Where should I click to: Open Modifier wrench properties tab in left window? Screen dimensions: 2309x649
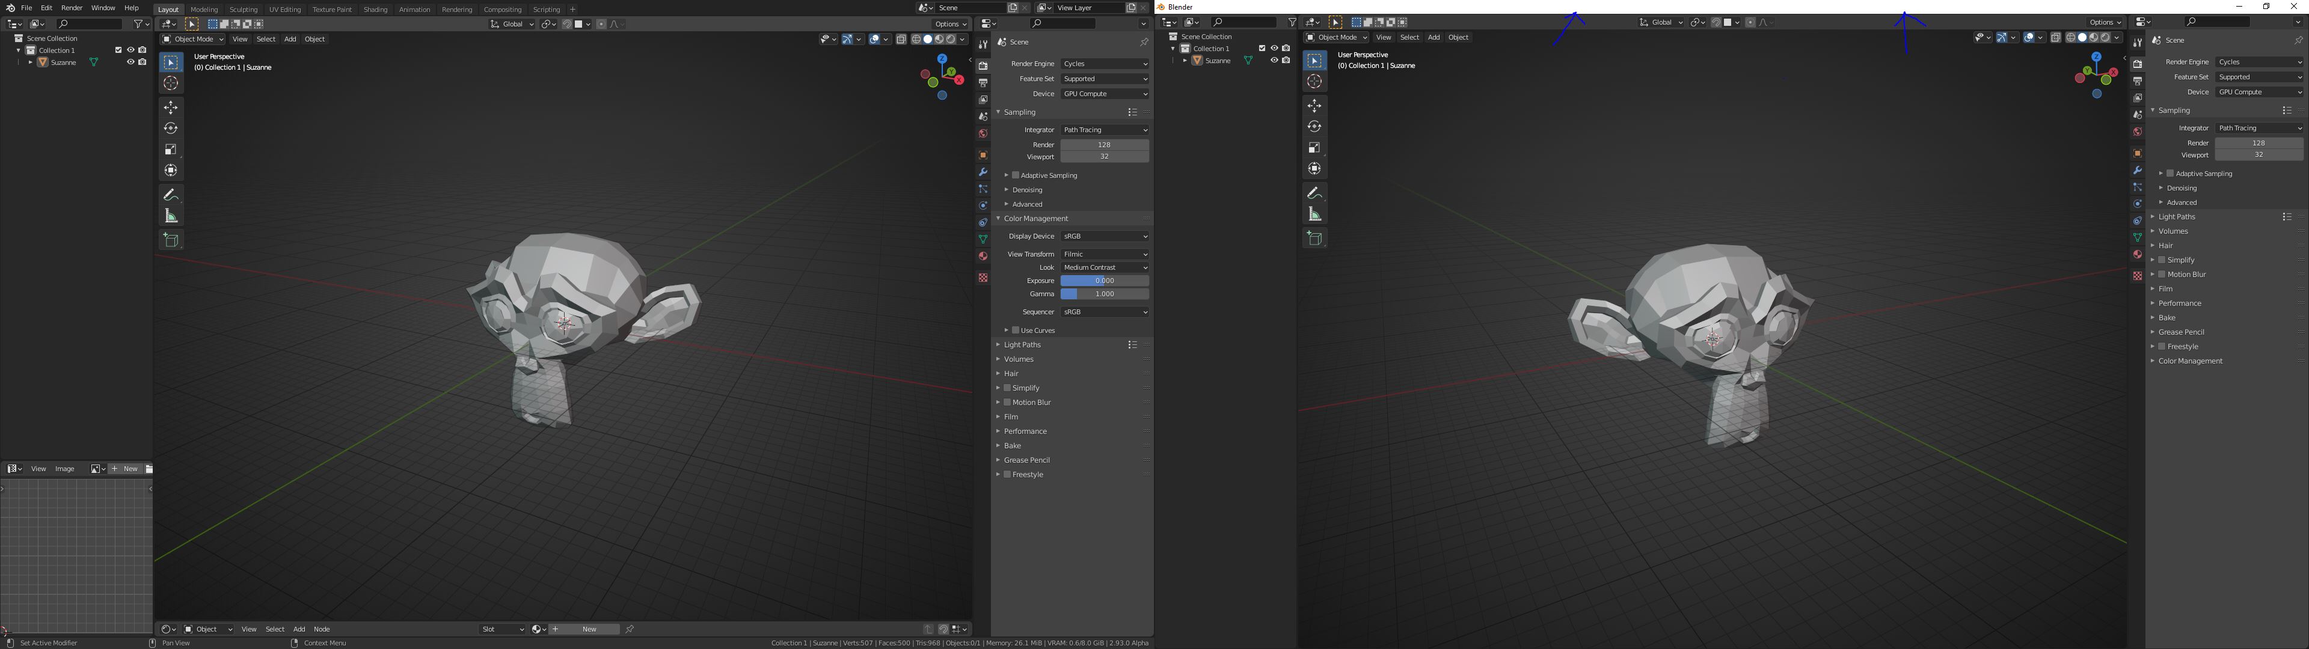click(x=983, y=172)
